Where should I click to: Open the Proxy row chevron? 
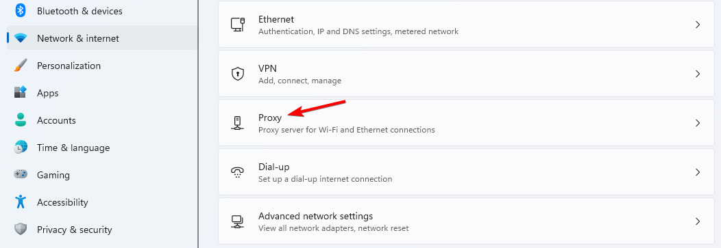[698, 123]
